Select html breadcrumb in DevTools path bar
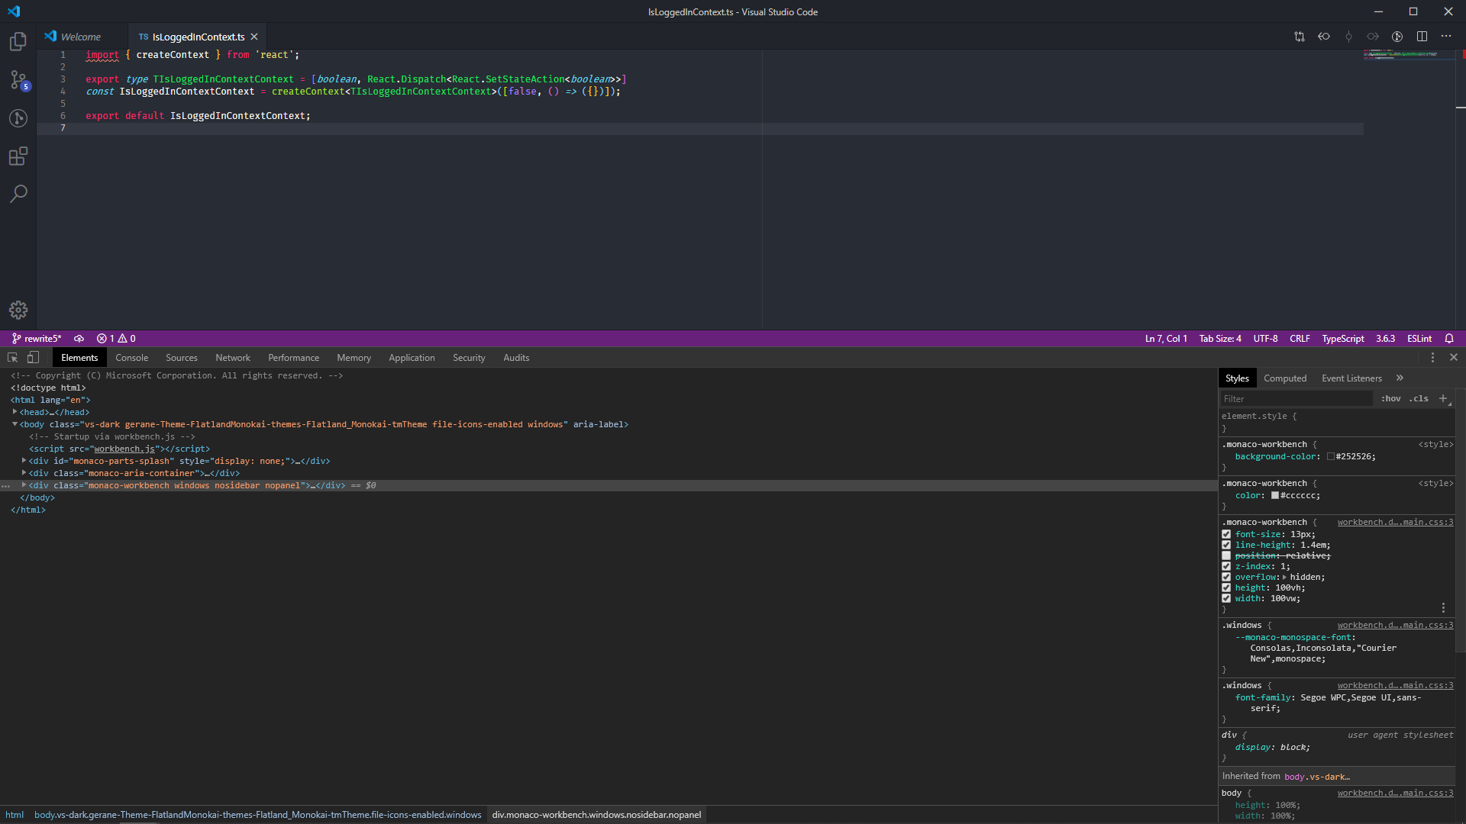This screenshot has height=824, width=1466. (15, 815)
